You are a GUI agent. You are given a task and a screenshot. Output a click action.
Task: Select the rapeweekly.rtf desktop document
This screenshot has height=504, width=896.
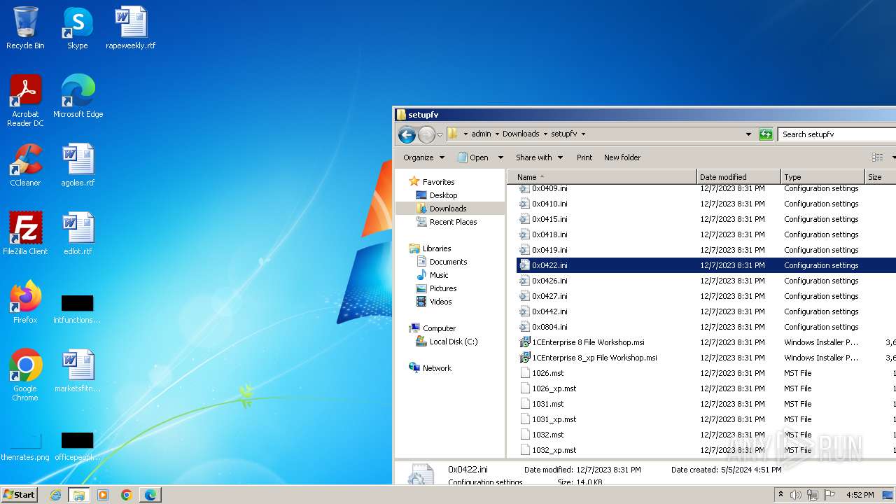(131, 28)
